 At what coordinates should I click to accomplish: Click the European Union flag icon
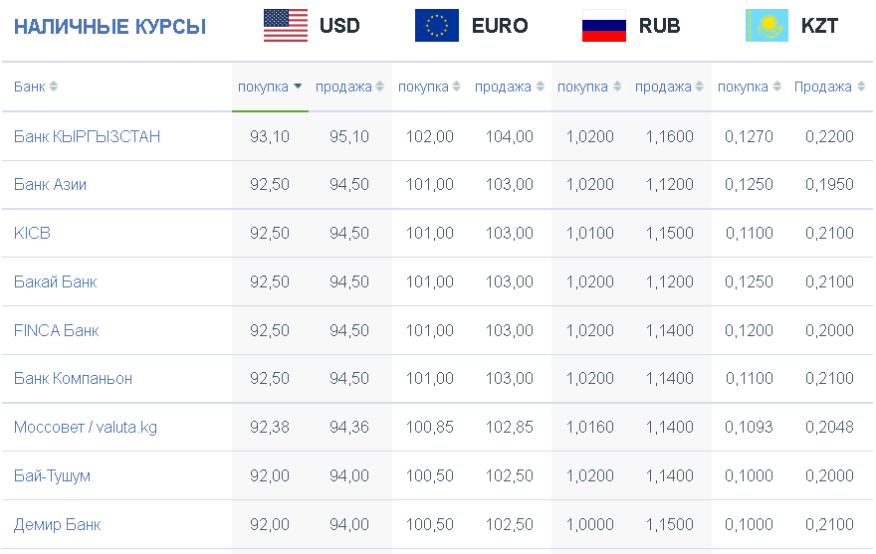(x=437, y=26)
